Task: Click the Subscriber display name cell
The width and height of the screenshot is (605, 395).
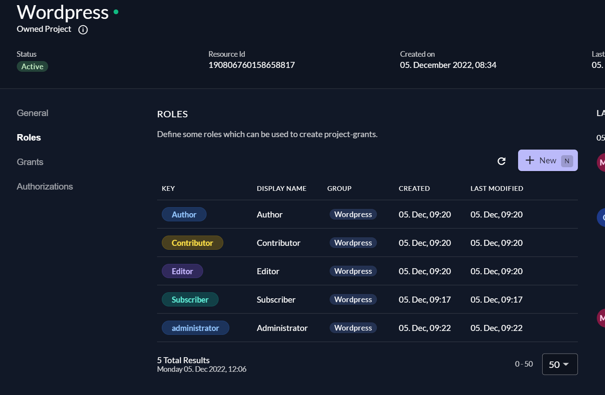Action: (x=276, y=300)
